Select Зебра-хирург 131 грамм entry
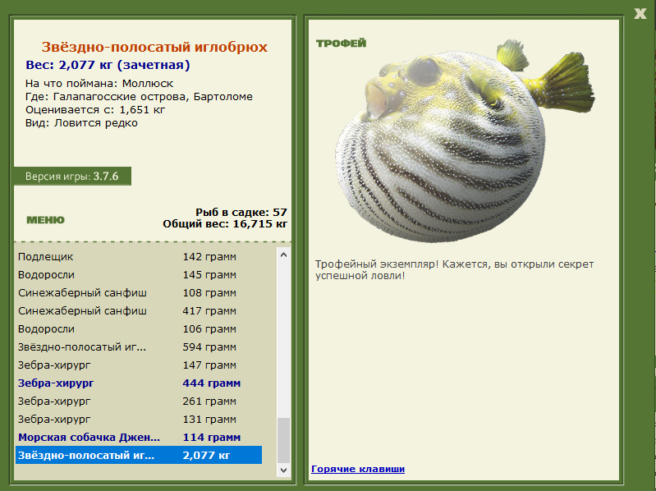The height and width of the screenshot is (491, 656). pos(139,419)
